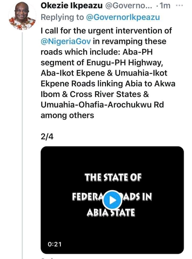Click the 0:21 video duration label
The image size is (192, 259).
(x=54, y=244)
